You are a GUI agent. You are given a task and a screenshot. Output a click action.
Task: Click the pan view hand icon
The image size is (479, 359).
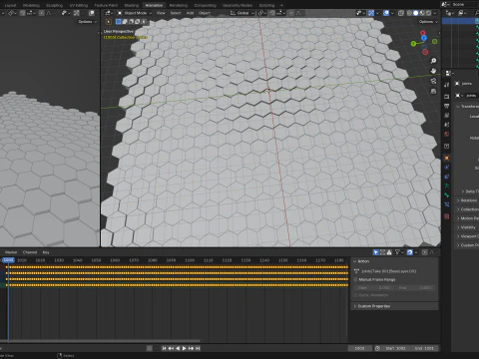433,71
